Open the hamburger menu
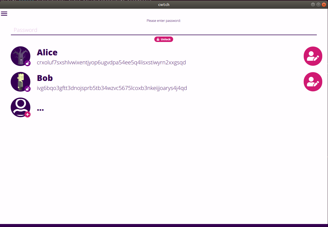The width and height of the screenshot is (328, 227). 4,14
